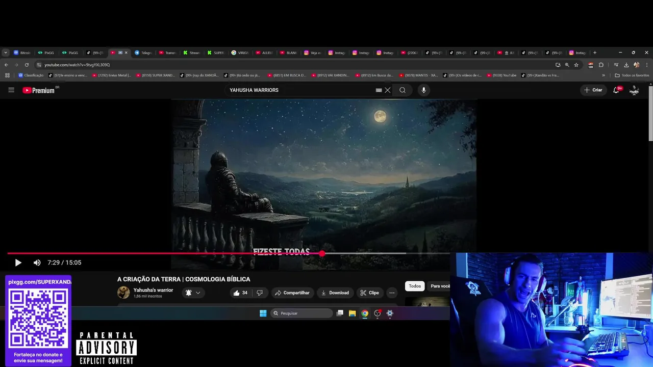Close the active YouTube tab
This screenshot has height=367, width=653.
click(126, 53)
